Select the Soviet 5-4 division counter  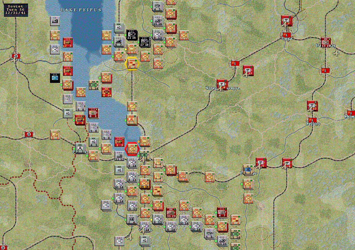pyautogui.click(x=106, y=148)
